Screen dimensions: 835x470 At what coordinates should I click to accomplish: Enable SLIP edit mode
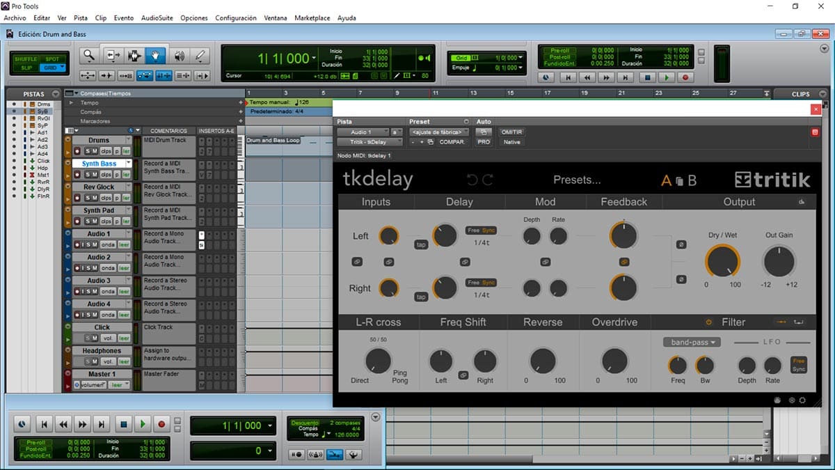point(26,68)
